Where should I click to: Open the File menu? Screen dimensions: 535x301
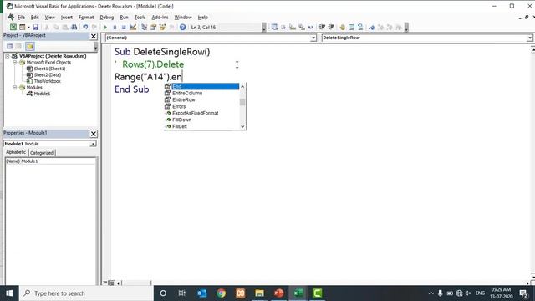coord(21,17)
